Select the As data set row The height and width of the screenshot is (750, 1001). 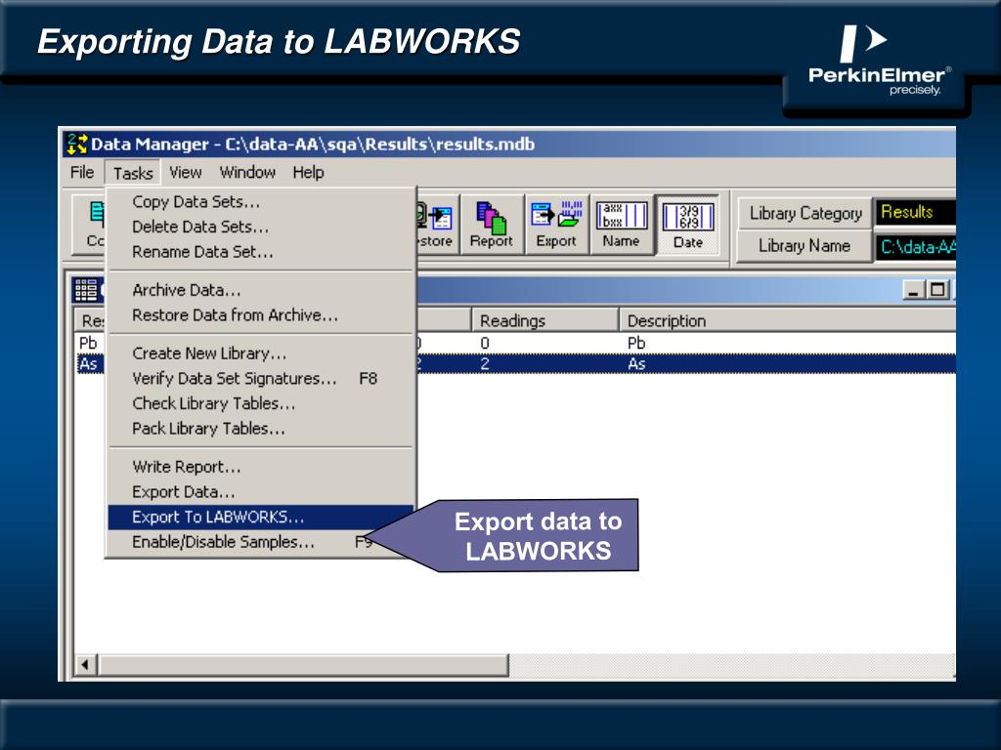click(516, 363)
